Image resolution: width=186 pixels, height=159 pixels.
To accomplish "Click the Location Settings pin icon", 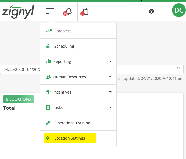I will tap(48, 138).
